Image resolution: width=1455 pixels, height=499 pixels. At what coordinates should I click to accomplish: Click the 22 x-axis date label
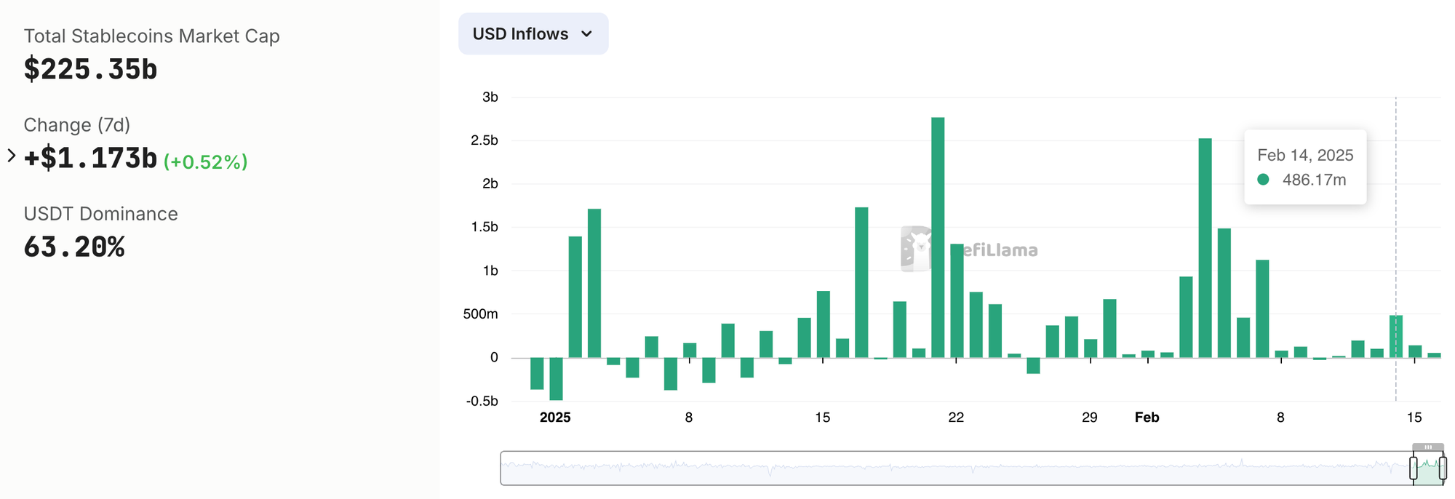point(956,418)
